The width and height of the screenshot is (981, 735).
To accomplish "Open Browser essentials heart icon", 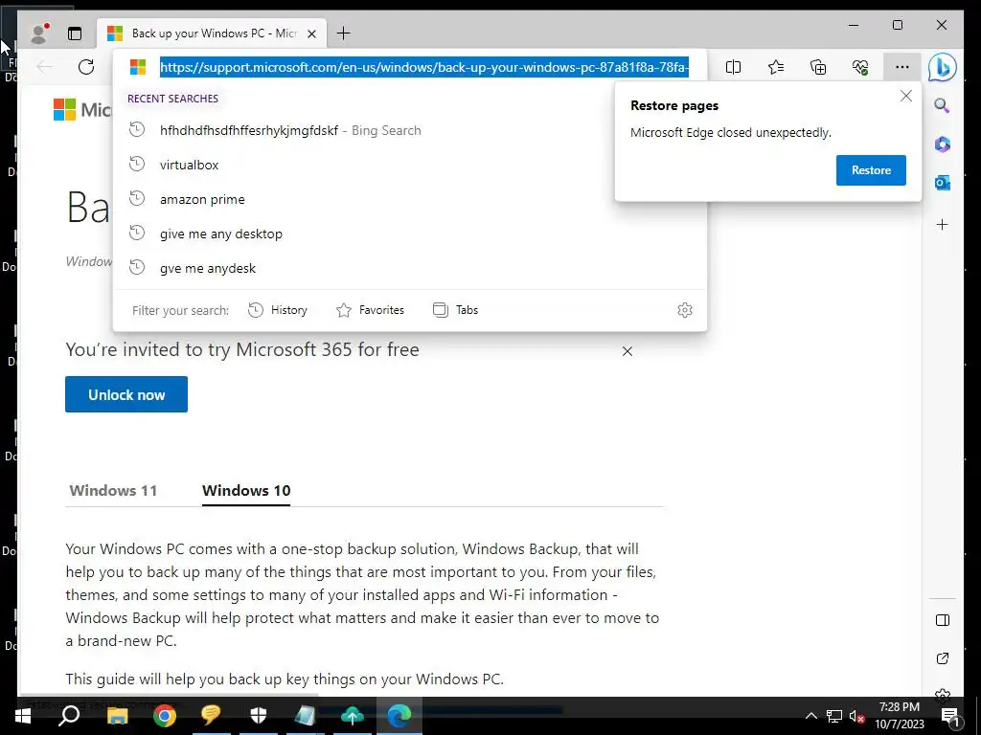I will [x=860, y=67].
